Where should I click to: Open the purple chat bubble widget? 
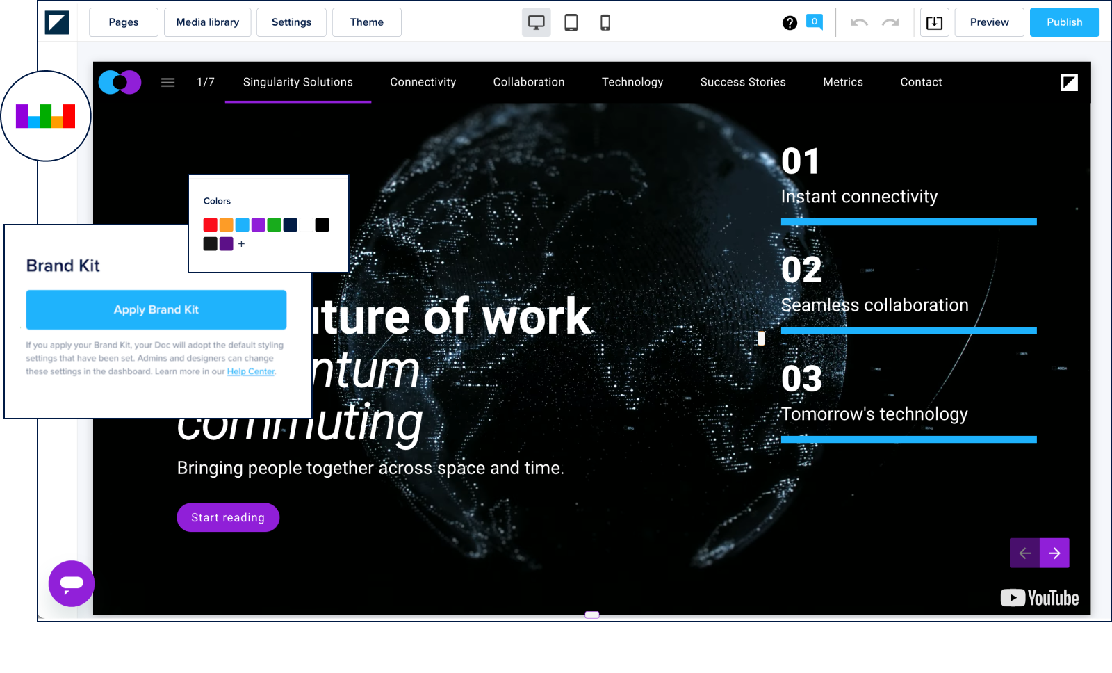point(72,583)
